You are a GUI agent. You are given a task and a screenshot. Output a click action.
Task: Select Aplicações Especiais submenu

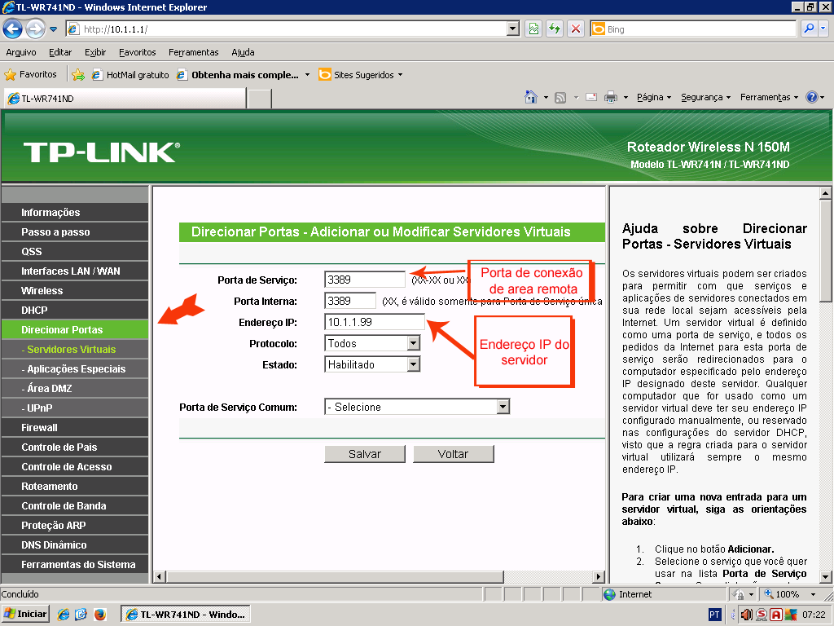tap(75, 369)
